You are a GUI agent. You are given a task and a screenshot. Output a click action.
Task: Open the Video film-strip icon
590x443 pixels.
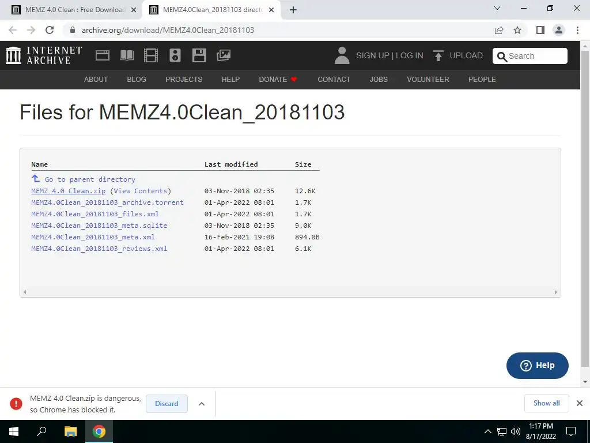point(151,55)
